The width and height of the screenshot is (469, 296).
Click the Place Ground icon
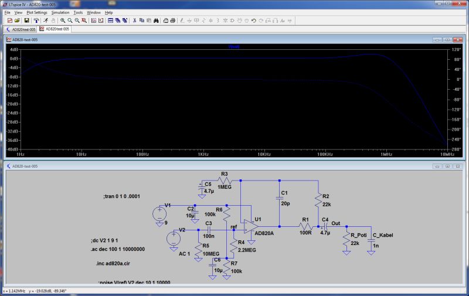coord(189,21)
